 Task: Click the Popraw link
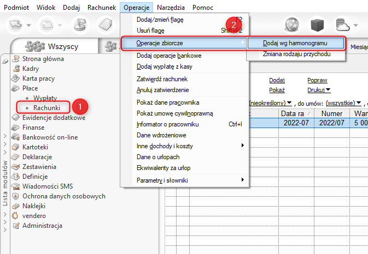pos(317,80)
